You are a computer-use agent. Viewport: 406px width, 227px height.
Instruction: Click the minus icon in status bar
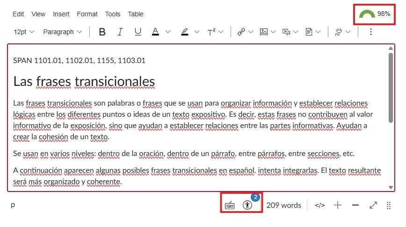[x=355, y=206]
